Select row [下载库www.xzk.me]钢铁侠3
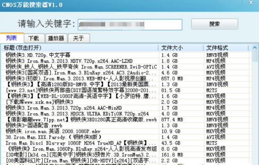259x165 pixels. click(126, 102)
